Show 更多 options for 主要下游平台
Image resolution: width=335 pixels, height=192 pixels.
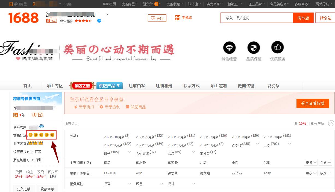[x=311, y=173]
